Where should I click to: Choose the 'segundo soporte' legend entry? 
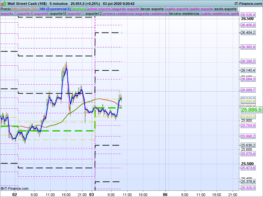pyautogui.click(x=126, y=9)
